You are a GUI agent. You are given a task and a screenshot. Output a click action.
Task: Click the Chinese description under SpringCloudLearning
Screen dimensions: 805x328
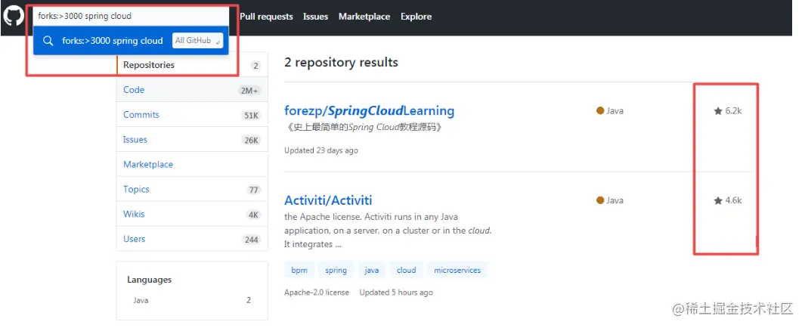tap(363, 127)
